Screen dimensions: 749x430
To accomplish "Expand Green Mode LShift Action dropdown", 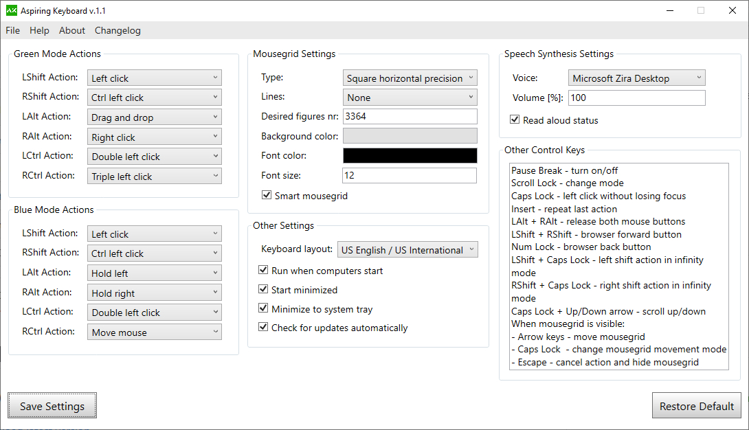I will [155, 78].
